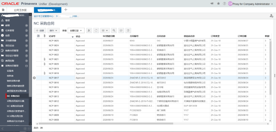
Task: Open the print options dropdown in toolbar
Action: pyautogui.click(x=105, y=30)
